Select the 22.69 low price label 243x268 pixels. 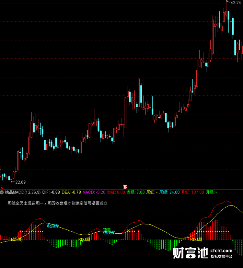coord(20,182)
